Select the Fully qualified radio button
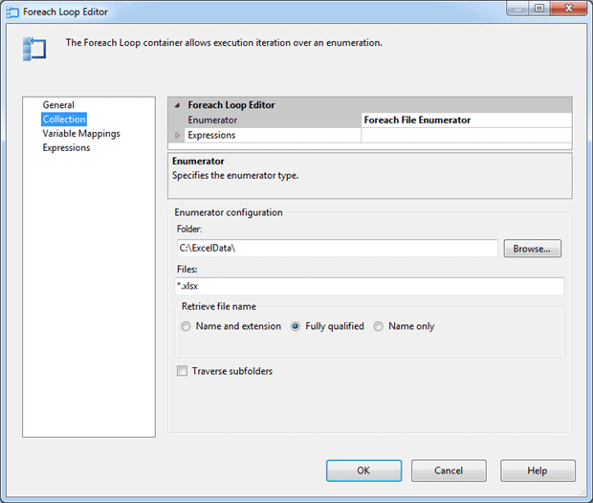The image size is (593, 503). pyautogui.click(x=296, y=326)
